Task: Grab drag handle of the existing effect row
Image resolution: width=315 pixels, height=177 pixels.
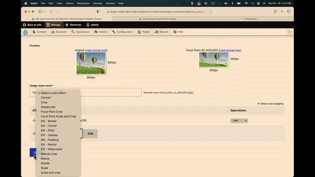Action: 34,120
